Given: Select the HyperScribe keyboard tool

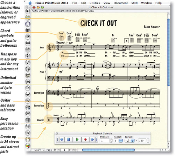Looking at the screenshot, I should click(28, 75).
